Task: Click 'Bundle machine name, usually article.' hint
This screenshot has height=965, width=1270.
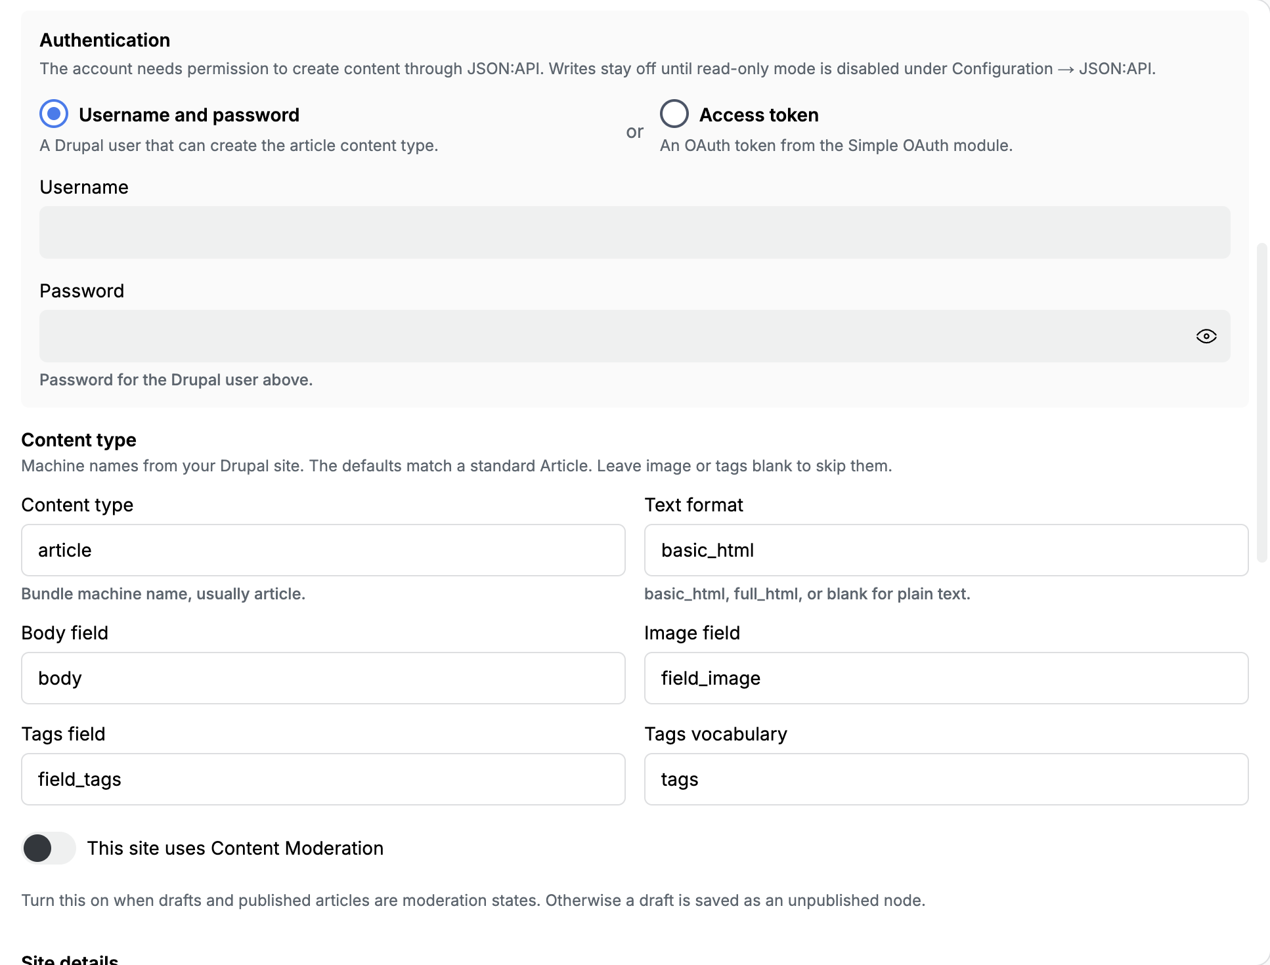Action: [164, 594]
